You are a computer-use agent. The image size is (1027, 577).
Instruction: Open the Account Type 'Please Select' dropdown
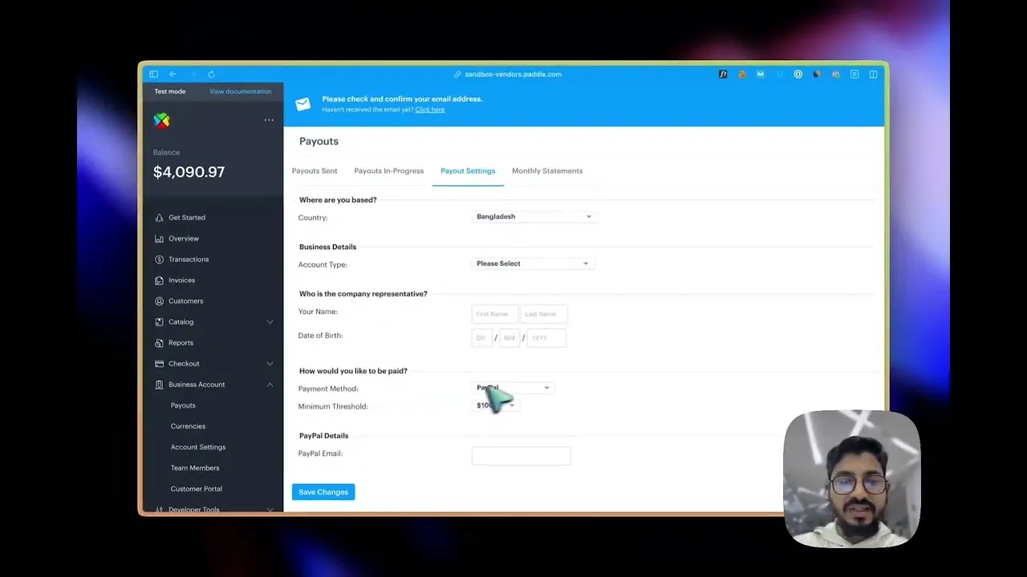point(533,264)
